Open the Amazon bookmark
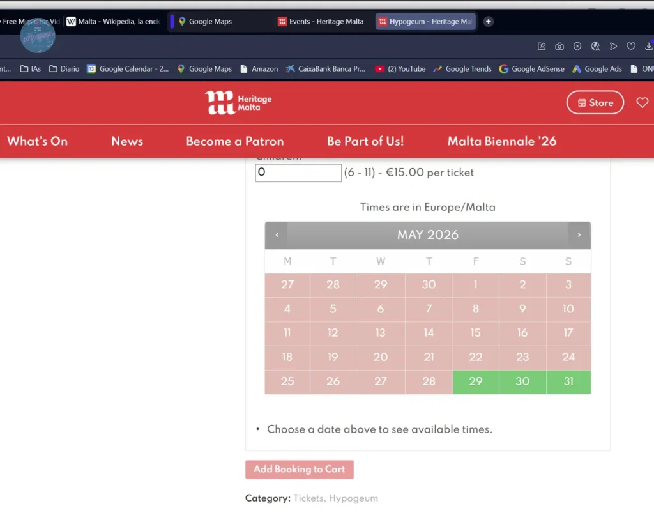Screen dimensions: 654x522 click(x=259, y=69)
